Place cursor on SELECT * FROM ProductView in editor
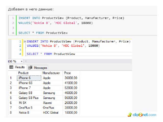Viewport: 163px width, 122px height. tap(51, 54)
